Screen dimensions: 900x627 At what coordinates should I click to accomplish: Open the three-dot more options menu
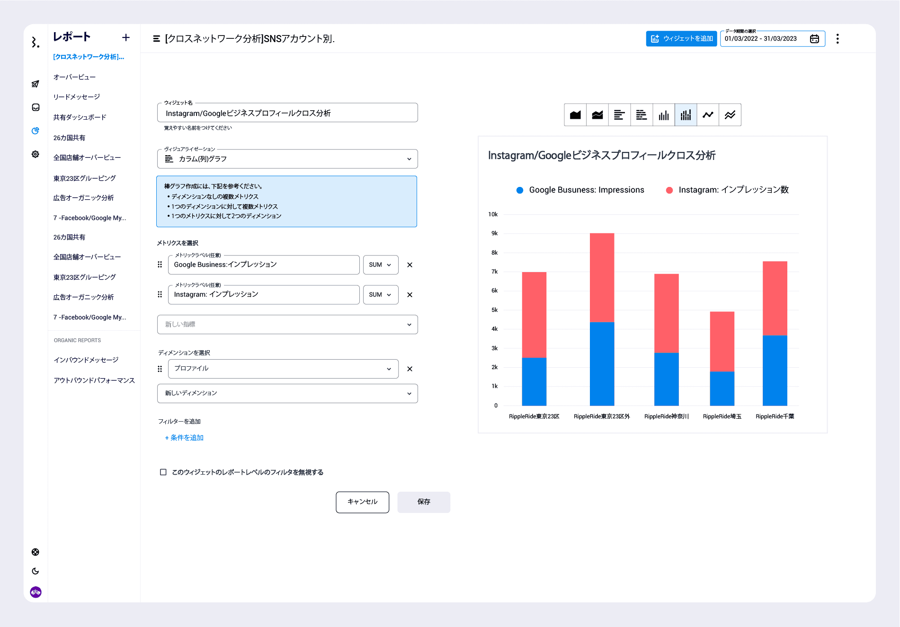pos(838,39)
